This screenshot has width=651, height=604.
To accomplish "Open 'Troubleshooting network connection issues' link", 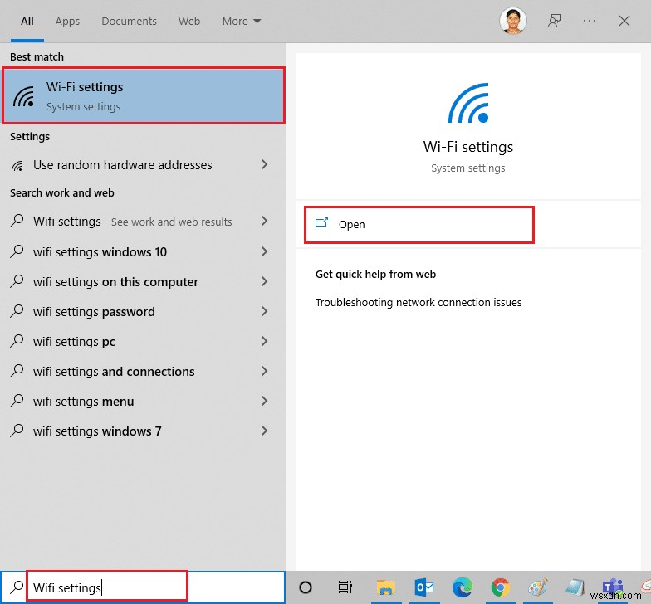I will 418,303.
